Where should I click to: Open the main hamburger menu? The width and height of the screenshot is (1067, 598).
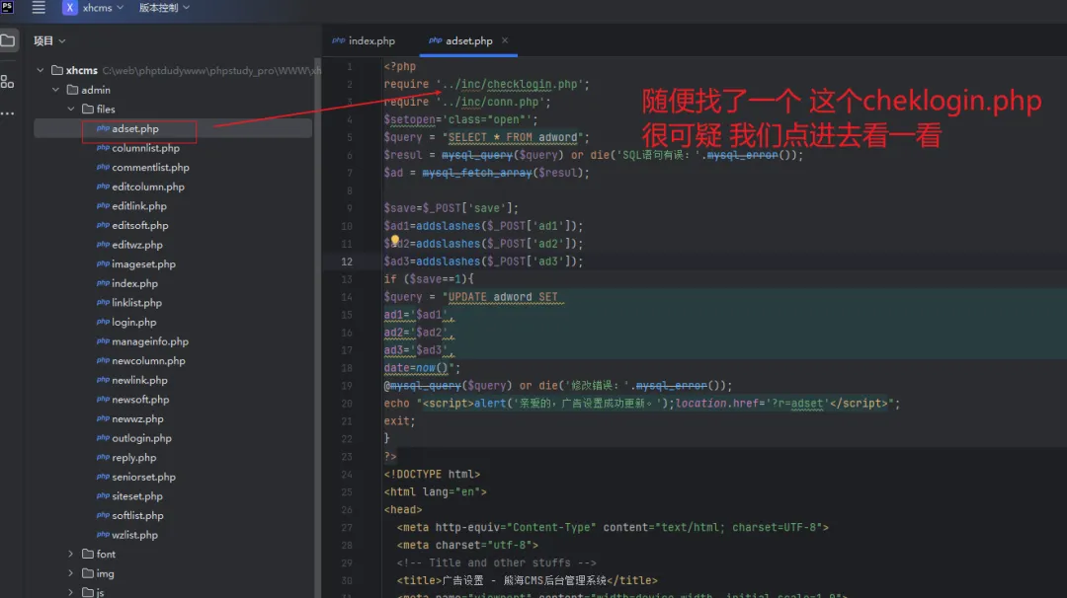click(39, 8)
